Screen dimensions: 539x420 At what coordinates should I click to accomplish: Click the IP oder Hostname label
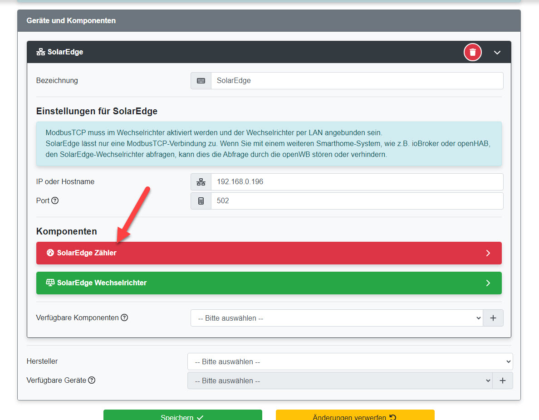click(x=65, y=181)
